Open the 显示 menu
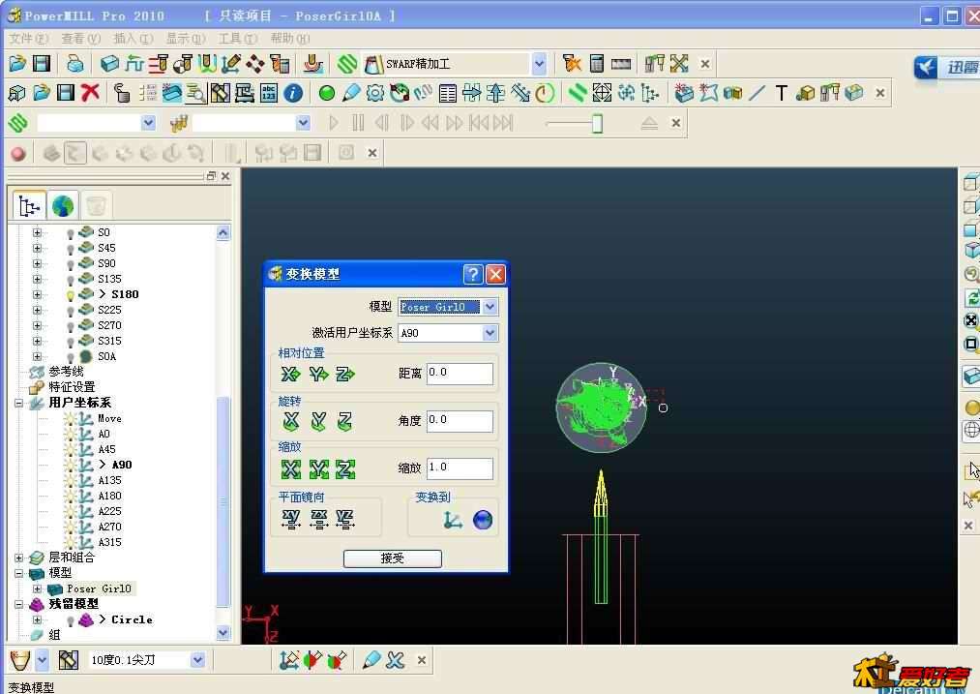980x694 pixels. click(x=186, y=38)
